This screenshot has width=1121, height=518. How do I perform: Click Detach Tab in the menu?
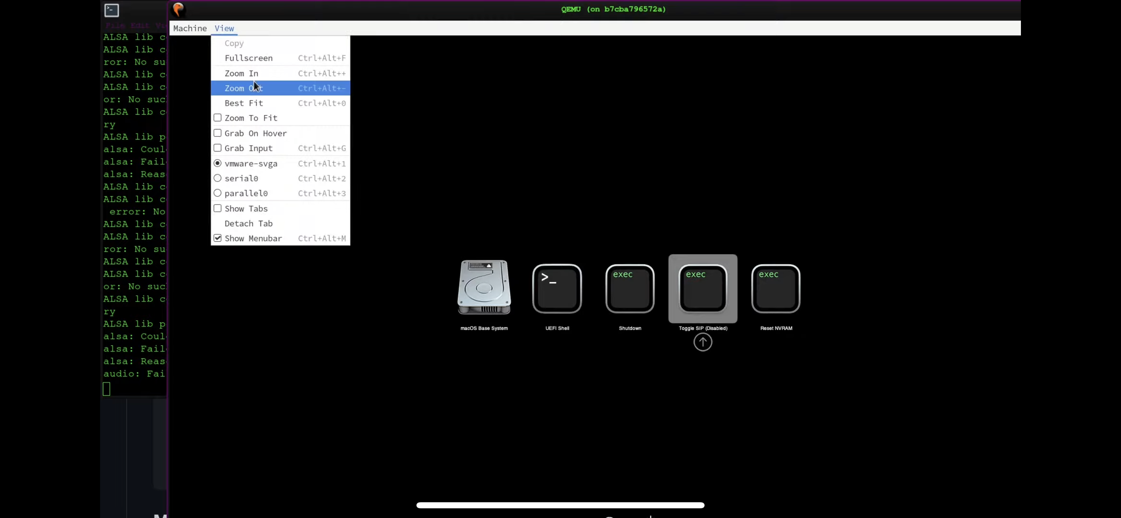point(249,223)
